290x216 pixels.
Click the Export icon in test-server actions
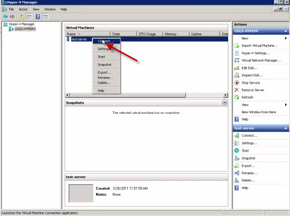tap(237, 166)
